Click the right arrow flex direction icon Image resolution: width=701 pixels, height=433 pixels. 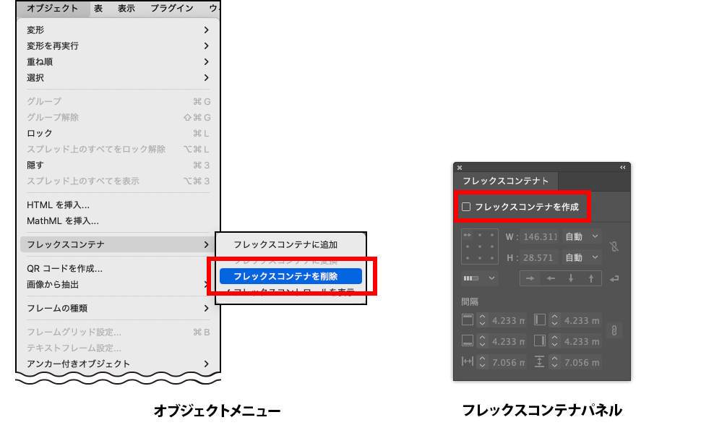(531, 278)
